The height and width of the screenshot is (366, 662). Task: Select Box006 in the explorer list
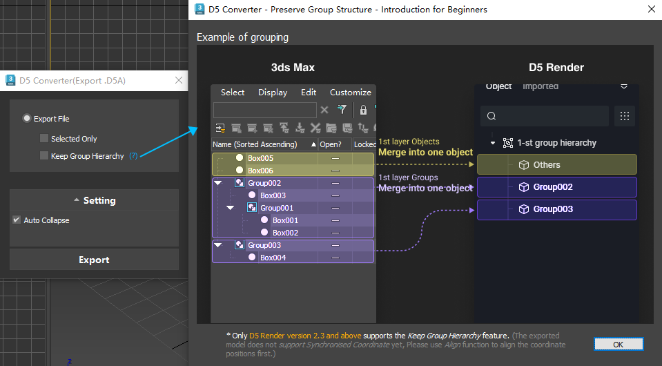point(293,171)
